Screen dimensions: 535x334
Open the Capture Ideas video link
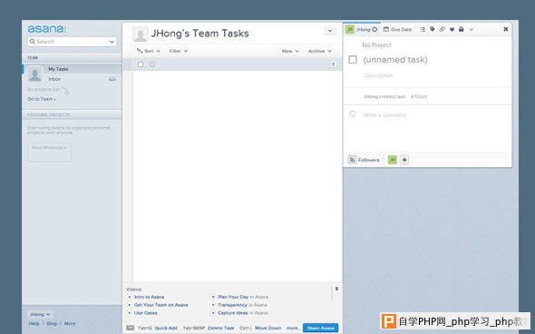click(x=233, y=313)
